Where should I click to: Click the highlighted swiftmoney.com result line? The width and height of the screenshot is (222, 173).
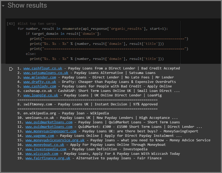[87, 104]
